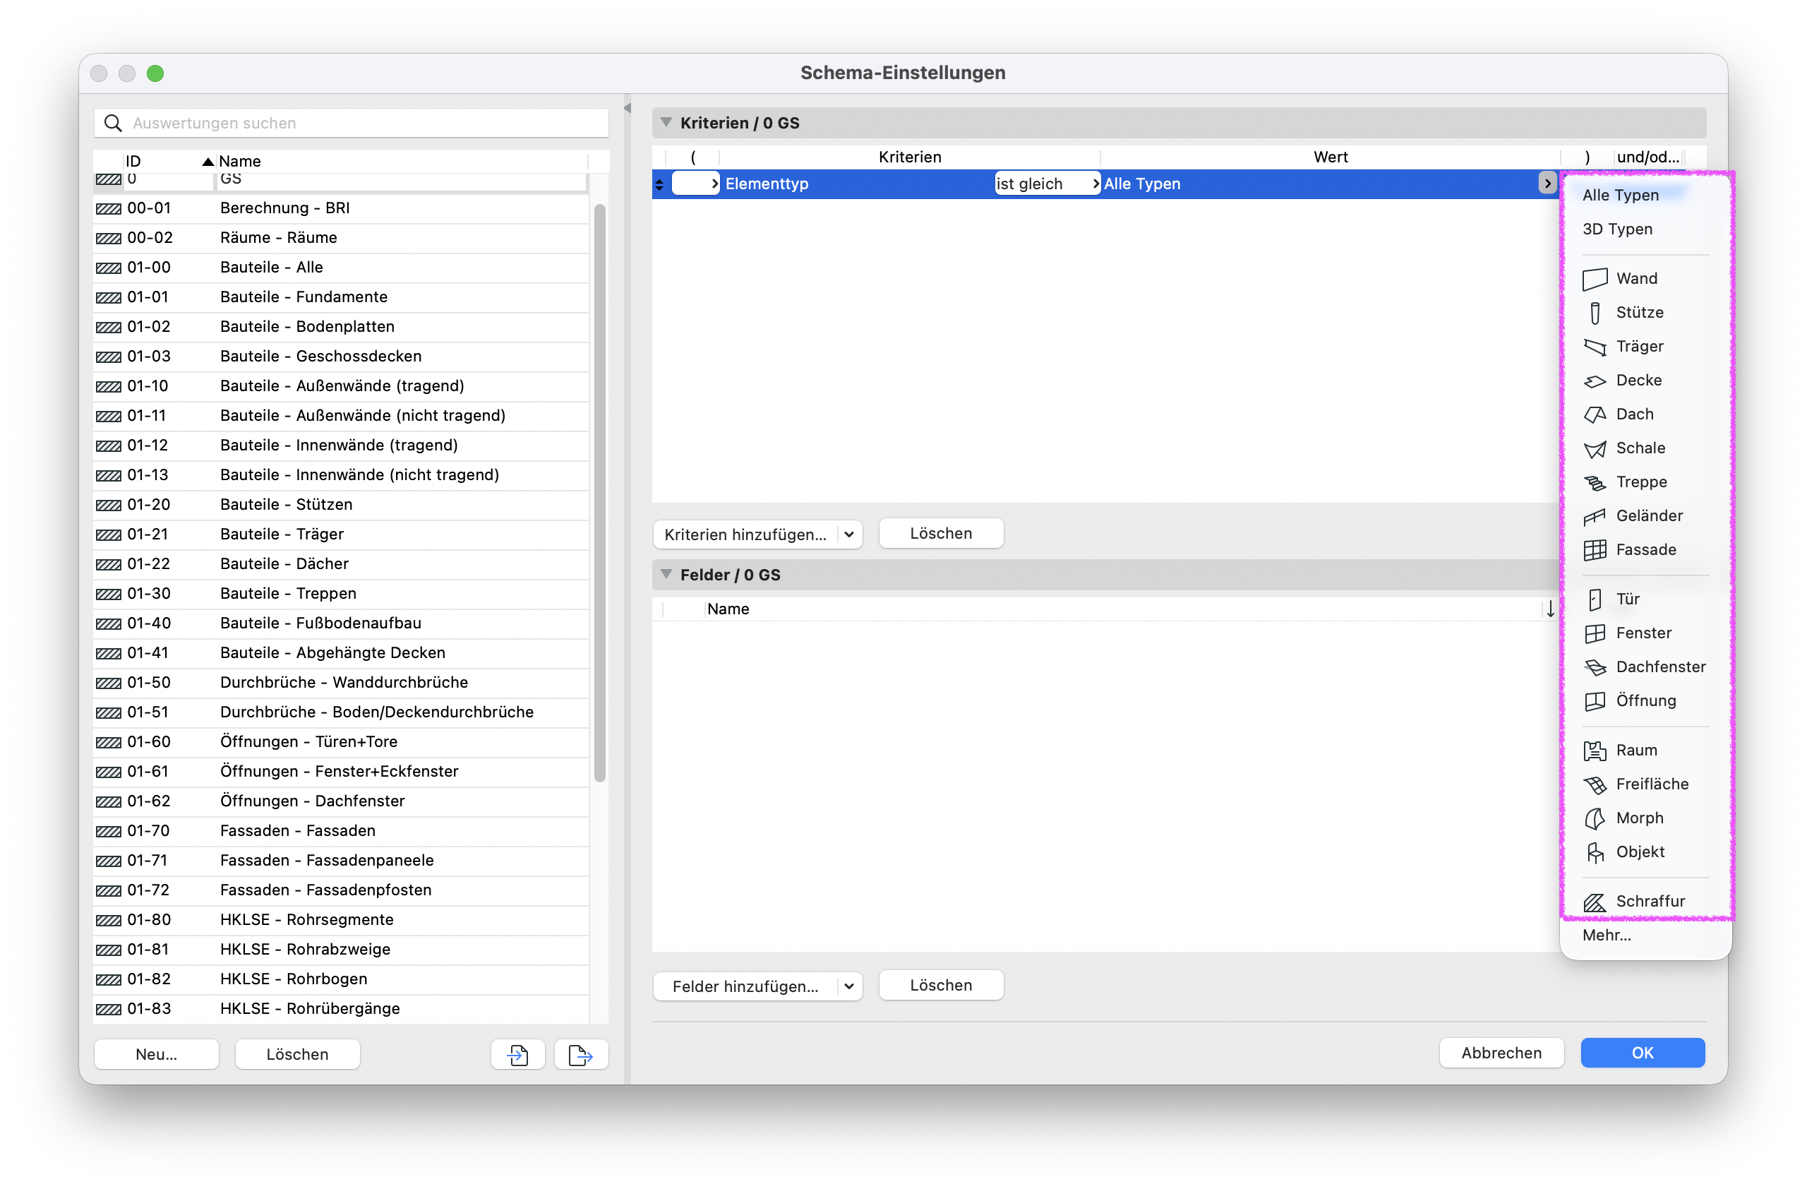Open the 'ist gleich' operator dropdown
This screenshot has height=1189, width=1807.
tap(1047, 184)
